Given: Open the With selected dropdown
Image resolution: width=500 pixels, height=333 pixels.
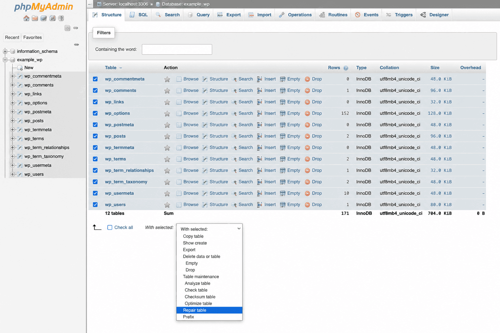Looking at the screenshot, I should pyautogui.click(x=209, y=229).
